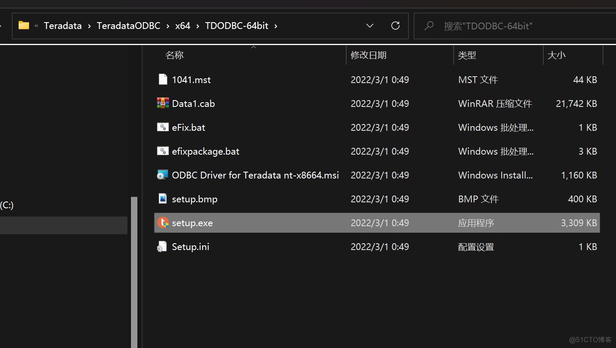Click the search magnifier icon
This screenshot has width=616, height=348.
(429, 26)
